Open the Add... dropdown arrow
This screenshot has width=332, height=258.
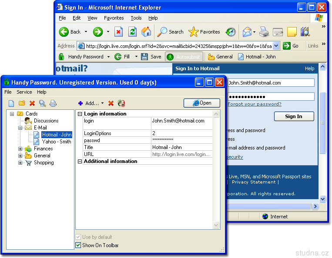[103, 103]
